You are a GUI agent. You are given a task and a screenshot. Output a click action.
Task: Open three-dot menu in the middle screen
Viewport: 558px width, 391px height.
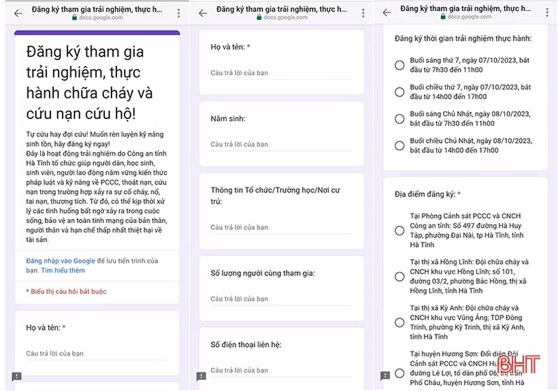coord(363,13)
